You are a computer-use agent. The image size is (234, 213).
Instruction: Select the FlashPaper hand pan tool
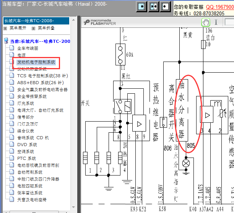click(x=206, y=23)
